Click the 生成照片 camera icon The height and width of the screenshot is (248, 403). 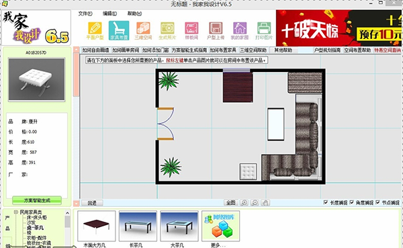(167, 31)
